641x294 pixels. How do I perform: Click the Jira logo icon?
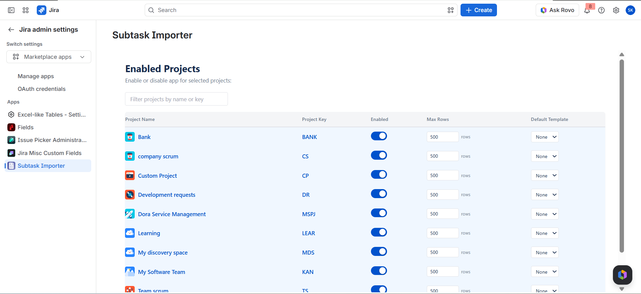click(41, 10)
